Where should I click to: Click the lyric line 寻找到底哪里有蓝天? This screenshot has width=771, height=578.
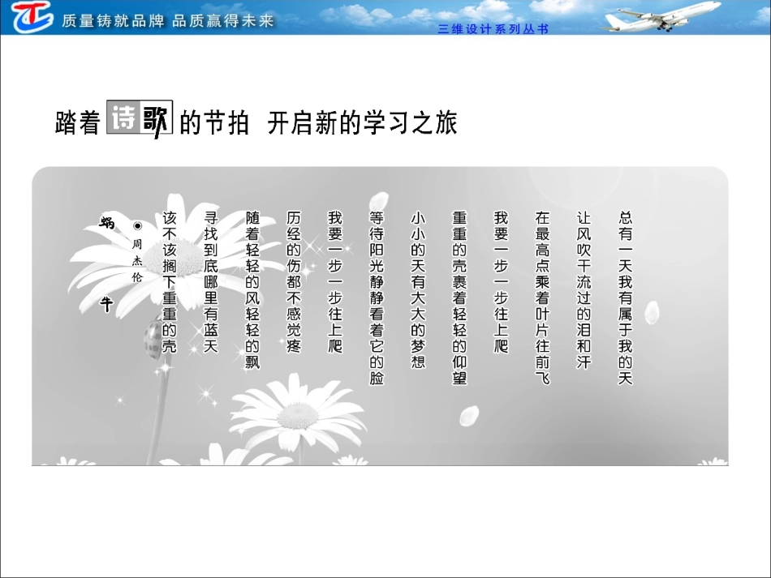coord(211,282)
